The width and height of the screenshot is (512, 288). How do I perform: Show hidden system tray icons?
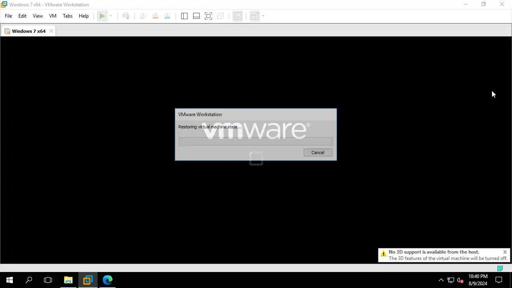tap(441, 280)
